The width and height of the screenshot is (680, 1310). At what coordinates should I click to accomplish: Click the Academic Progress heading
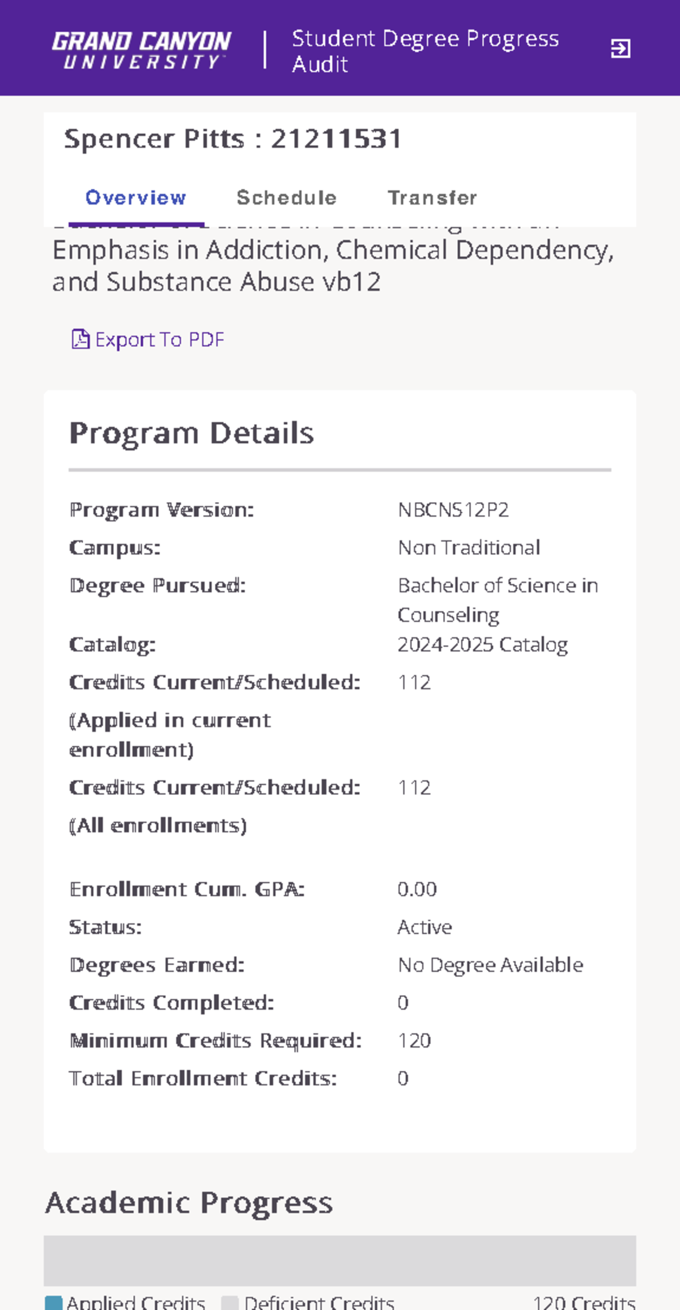coord(189,1202)
